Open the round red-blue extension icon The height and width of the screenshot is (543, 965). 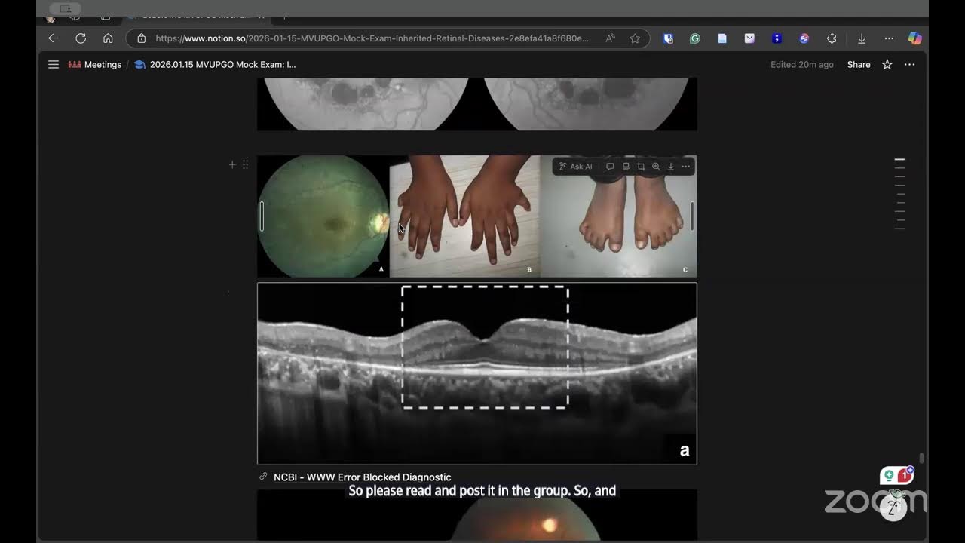pos(804,38)
